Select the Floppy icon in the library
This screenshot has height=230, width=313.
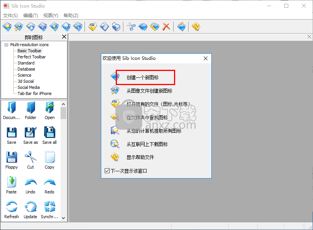pos(11,160)
